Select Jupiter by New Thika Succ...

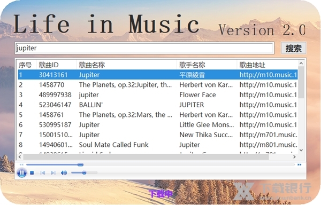tap(158, 135)
